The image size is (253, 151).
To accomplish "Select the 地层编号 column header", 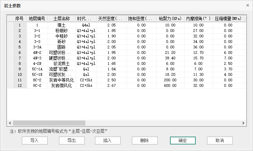I will point(37,19).
